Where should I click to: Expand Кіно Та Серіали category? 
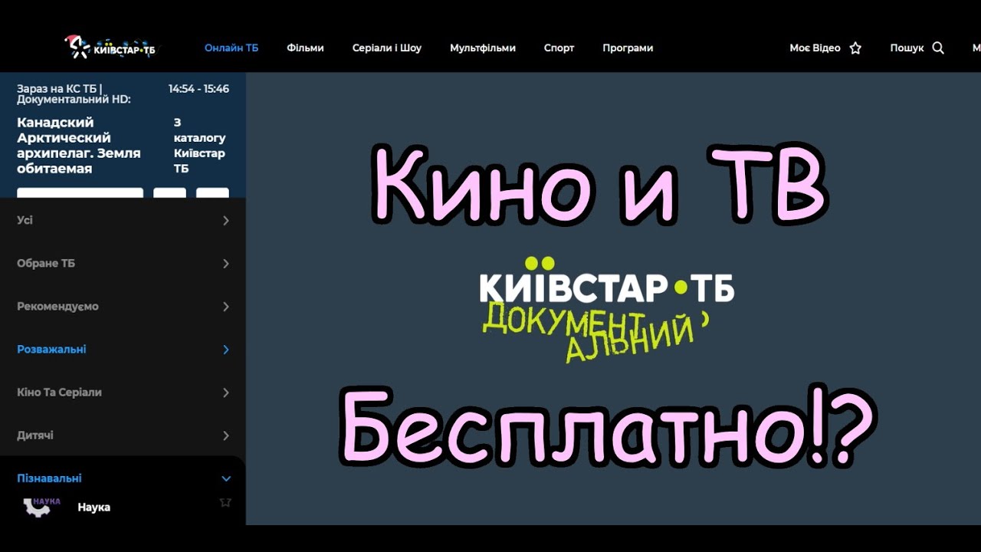(x=123, y=392)
